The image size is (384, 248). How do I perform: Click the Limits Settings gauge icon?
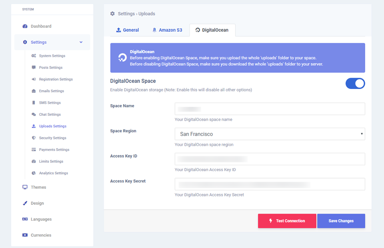tap(34, 161)
